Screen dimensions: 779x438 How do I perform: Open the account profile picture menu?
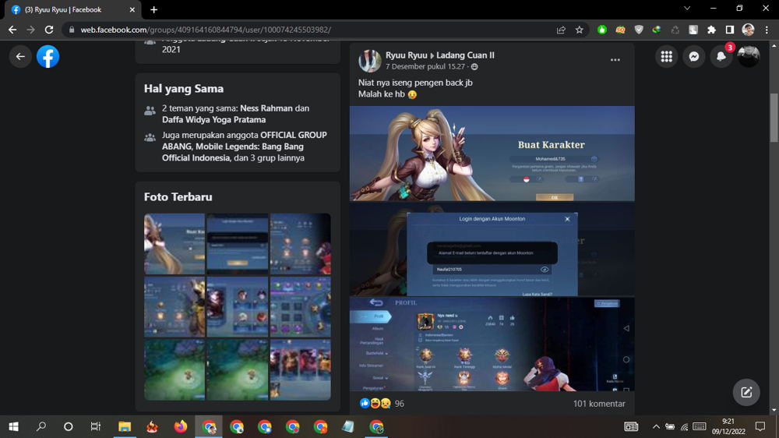tap(748, 57)
